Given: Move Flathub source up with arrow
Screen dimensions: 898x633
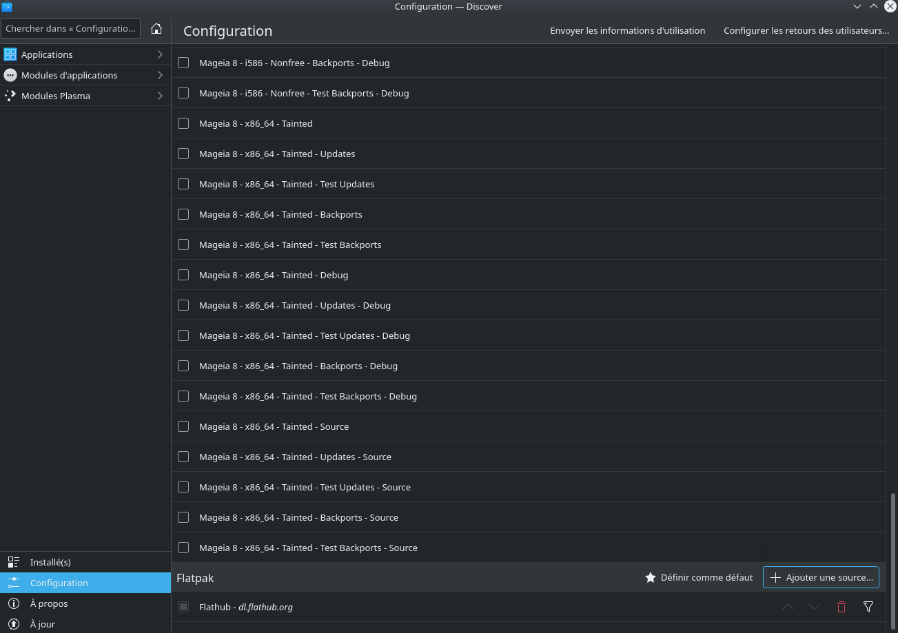Looking at the screenshot, I should coord(788,607).
